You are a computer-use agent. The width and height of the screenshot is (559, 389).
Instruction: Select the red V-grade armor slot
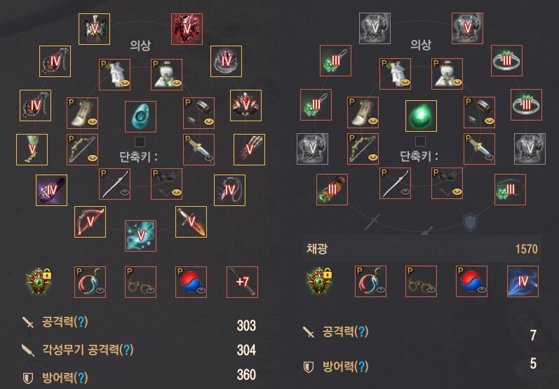[187, 29]
